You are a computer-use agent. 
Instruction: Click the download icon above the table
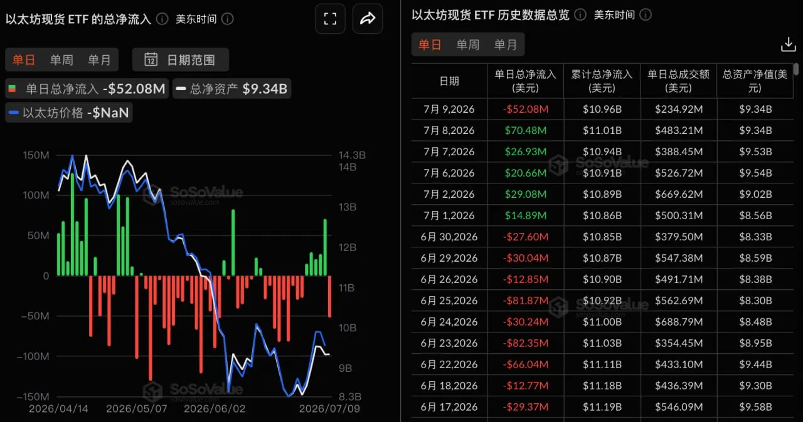point(788,44)
